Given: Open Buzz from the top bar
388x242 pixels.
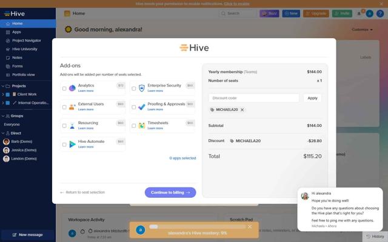Looking at the screenshot, I should (x=269, y=13).
